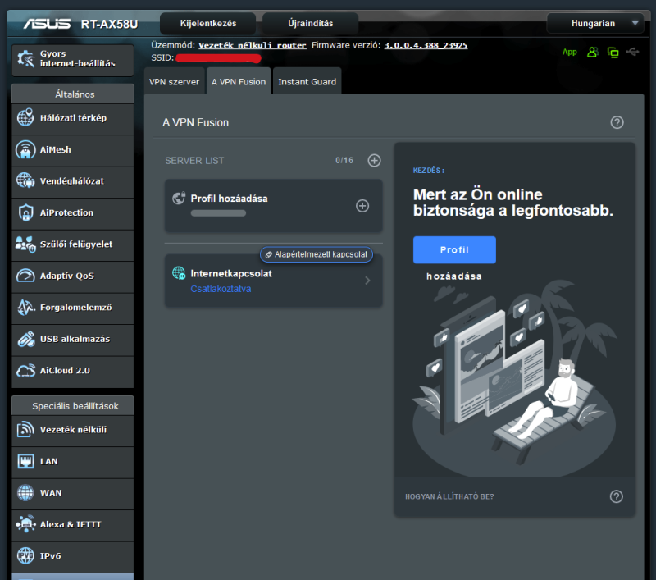Viewport: 656px width, 580px height.
Task: Click Kijelentkezés button
Action: (x=208, y=24)
